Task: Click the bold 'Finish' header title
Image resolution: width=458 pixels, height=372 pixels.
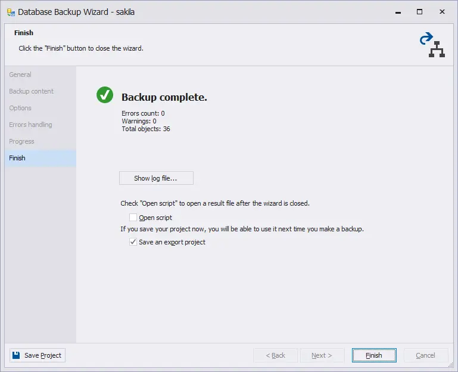Action: coord(24,33)
